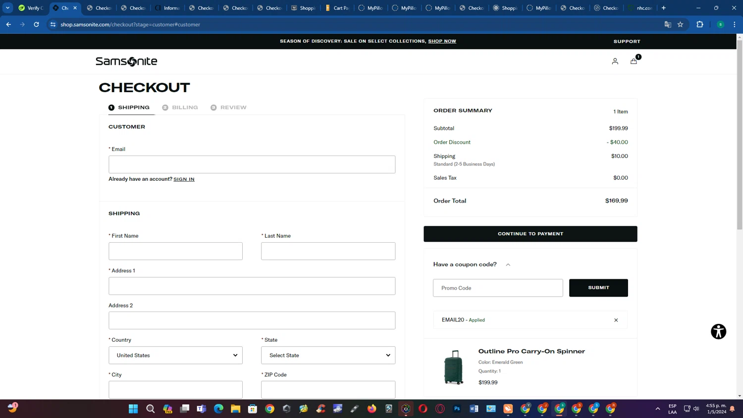Follow the Sign In link
The height and width of the screenshot is (418, 743).
184,179
